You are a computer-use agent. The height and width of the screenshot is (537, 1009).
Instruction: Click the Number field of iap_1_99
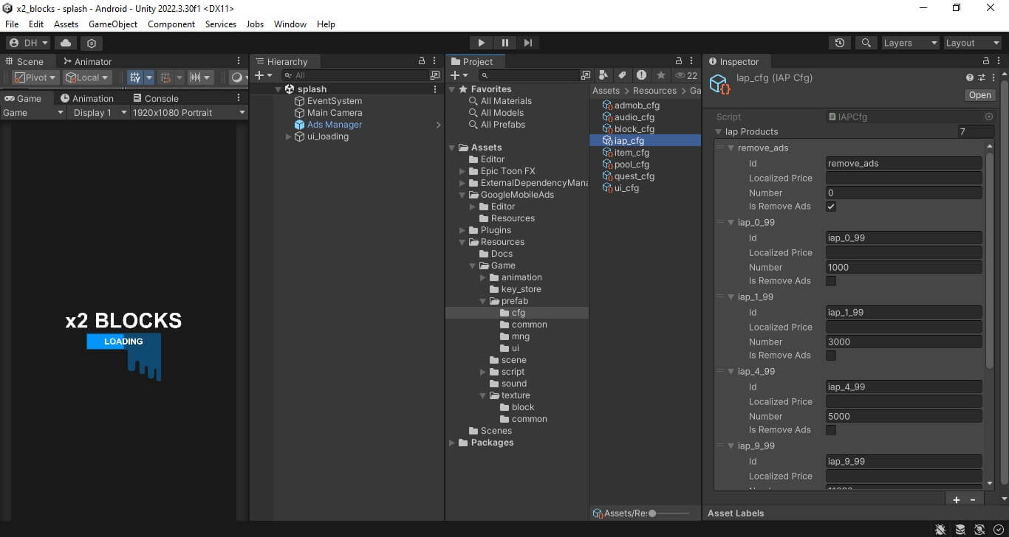tap(903, 342)
